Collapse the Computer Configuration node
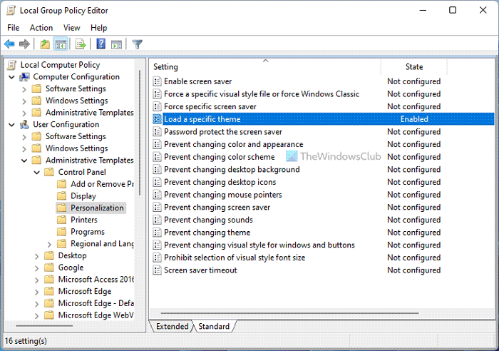Viewport: 499px width, 351px height. (11, 77)
